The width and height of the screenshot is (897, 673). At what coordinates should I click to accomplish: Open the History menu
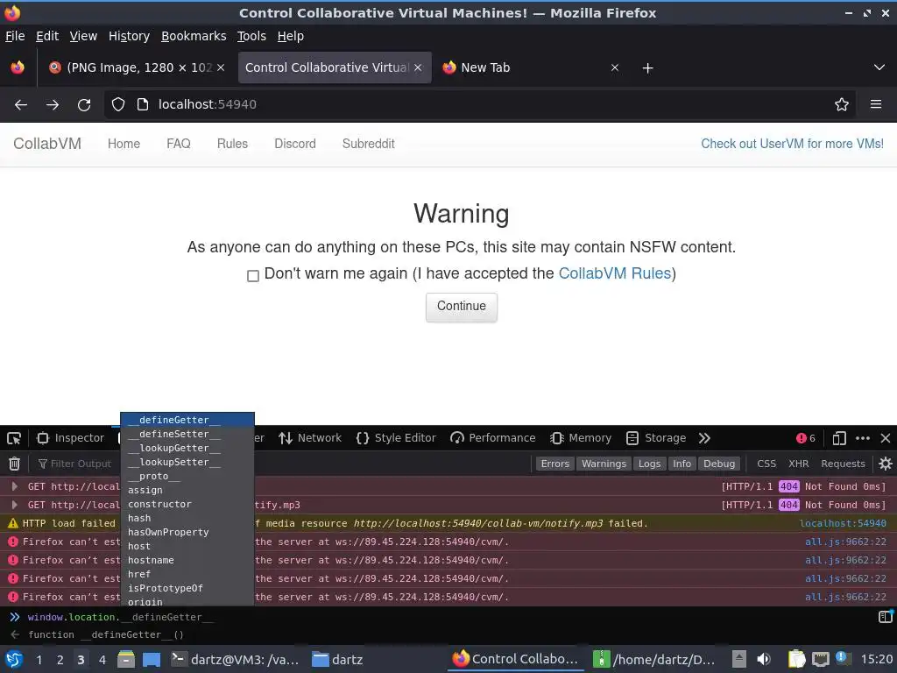(x=129, y=36)
